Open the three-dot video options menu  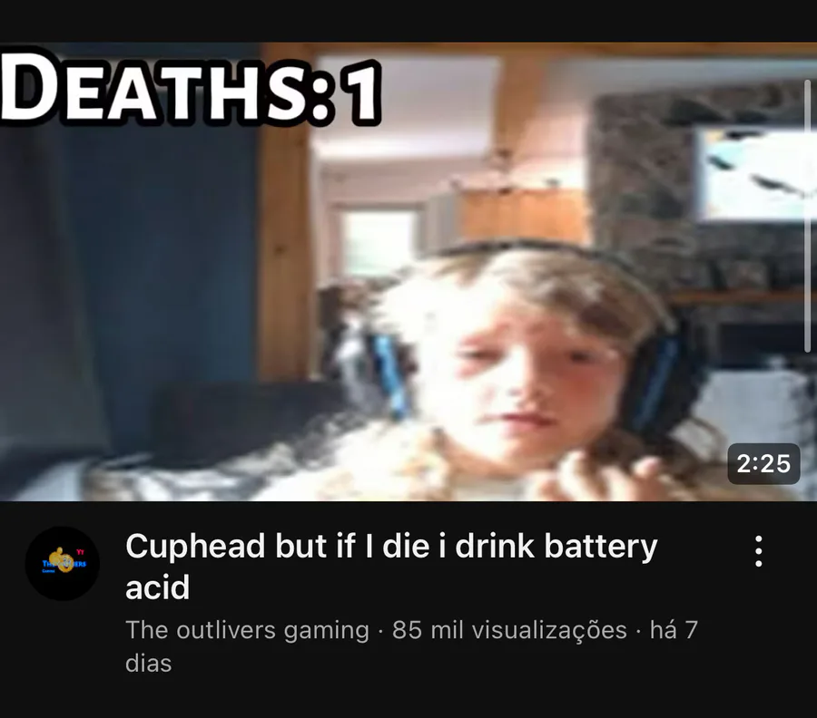tap(759, 551)
